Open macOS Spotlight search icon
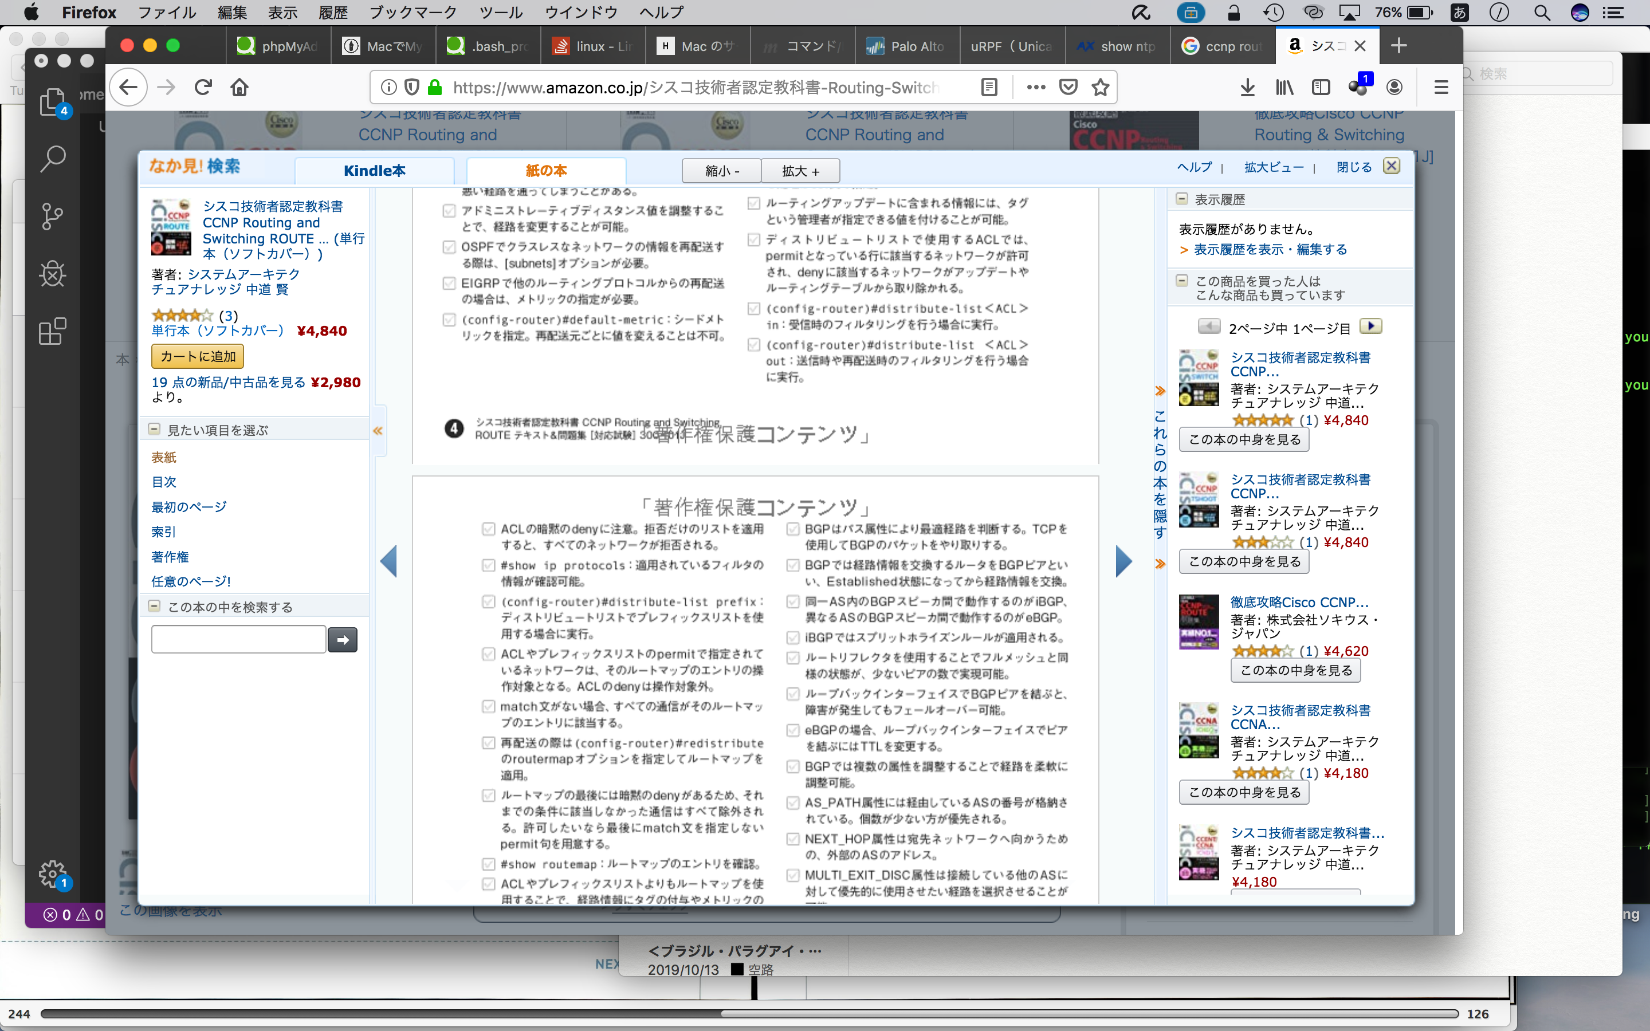1650x1031 pixels. tap(1542, 12)
